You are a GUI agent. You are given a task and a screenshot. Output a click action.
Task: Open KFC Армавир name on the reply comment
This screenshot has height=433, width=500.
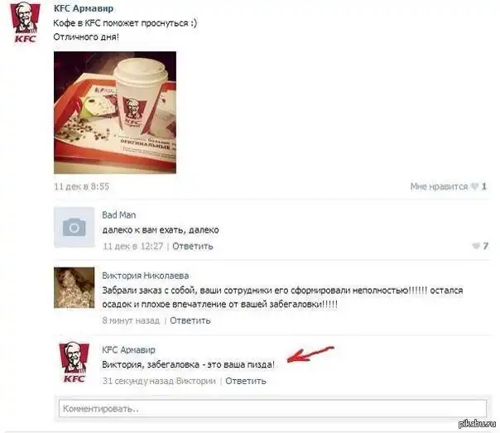point(128,349)
